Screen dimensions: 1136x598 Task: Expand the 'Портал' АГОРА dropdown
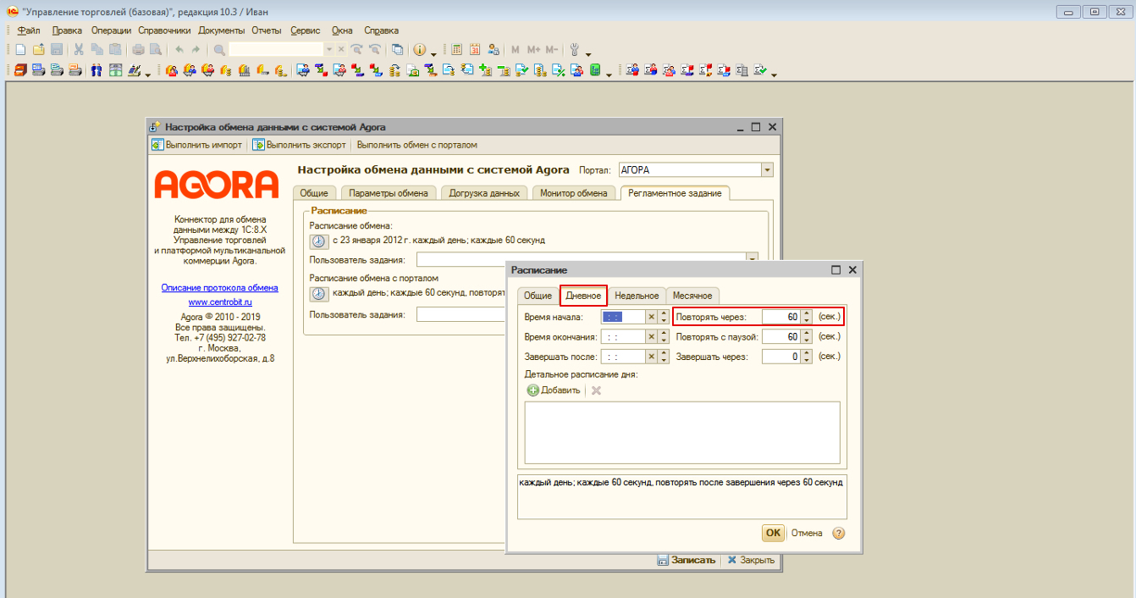point(767,170)
